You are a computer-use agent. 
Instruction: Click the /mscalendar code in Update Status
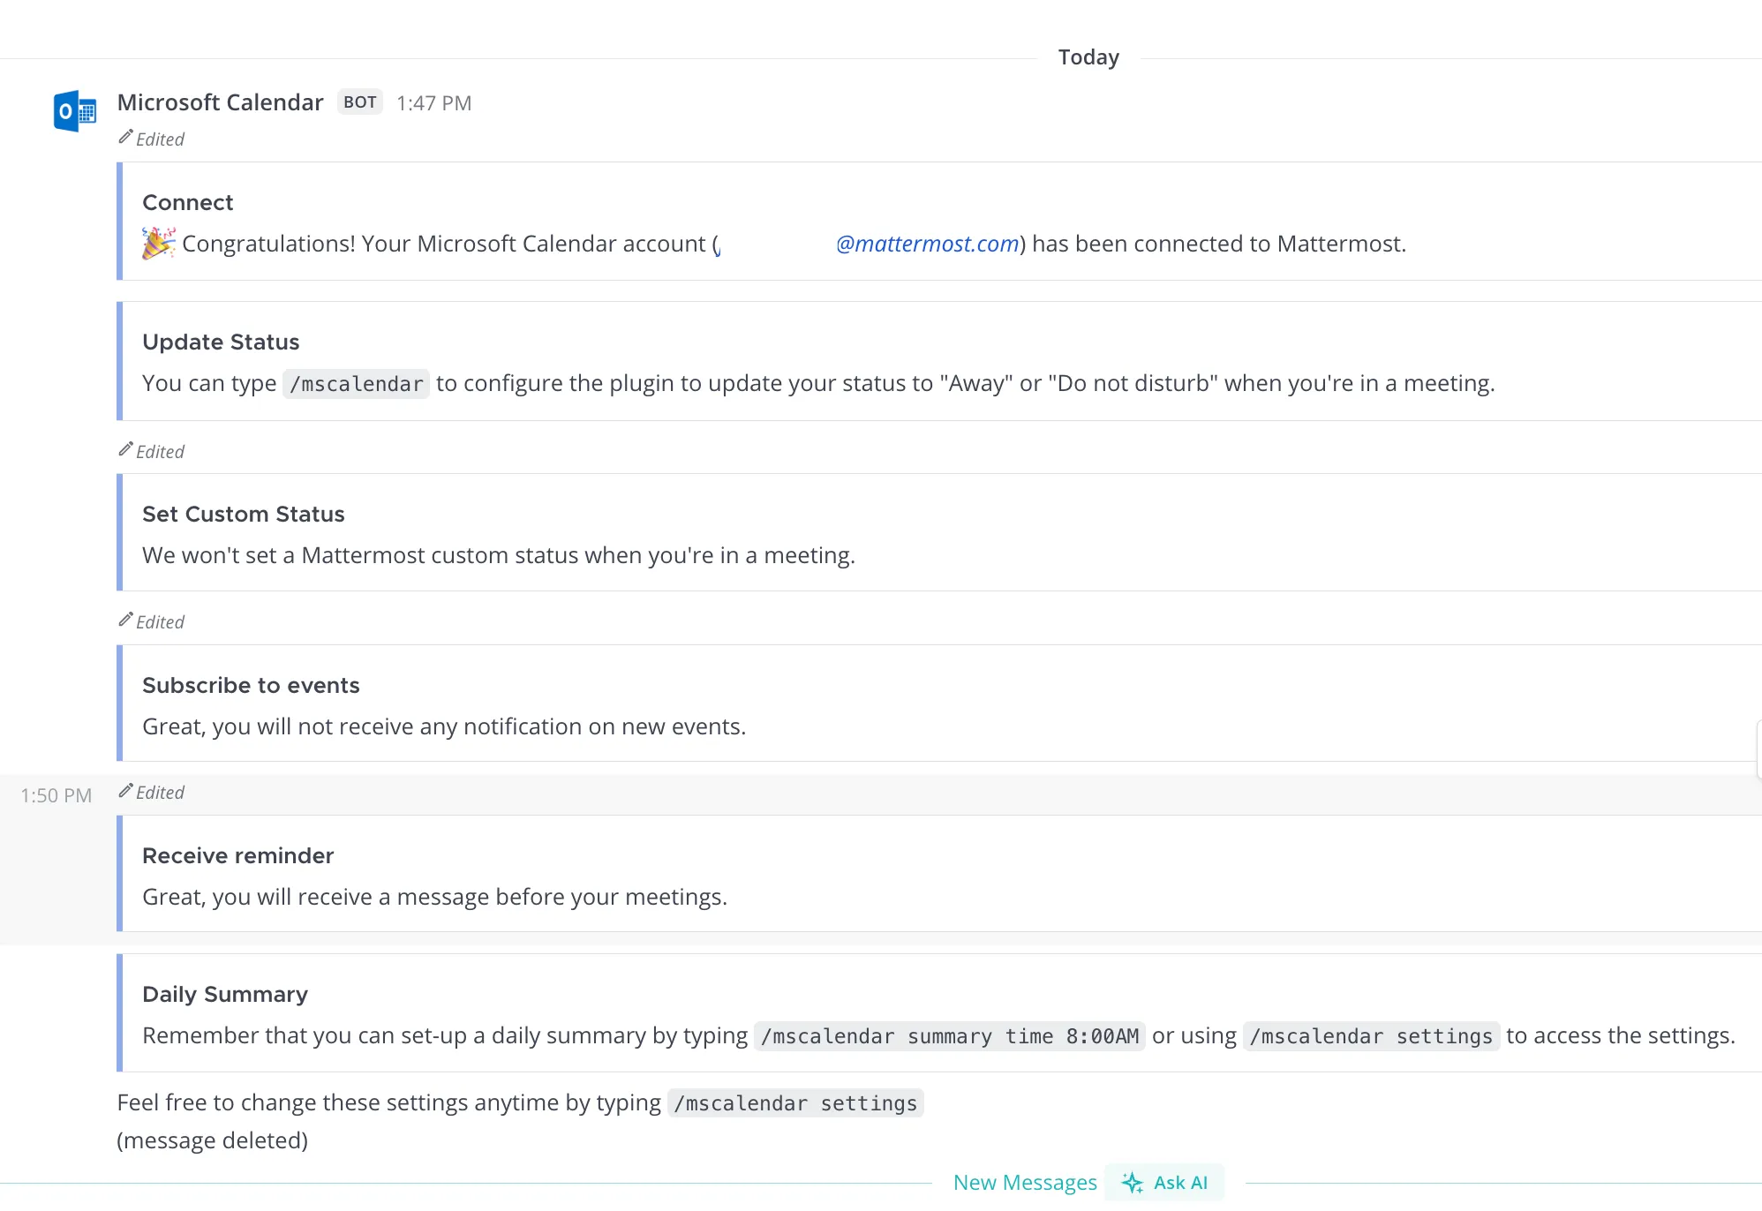click(357, 384)
